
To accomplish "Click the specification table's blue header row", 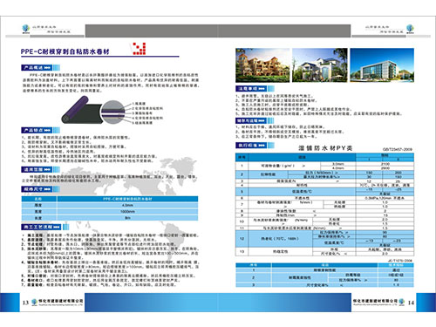I will (110, 199).
